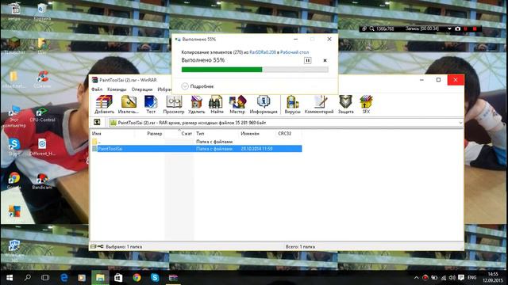The width and height of the screenshot is (508, 285).
Task: Launch the Мастер (Wizard) tool
Action: click(x=237, y=104)
